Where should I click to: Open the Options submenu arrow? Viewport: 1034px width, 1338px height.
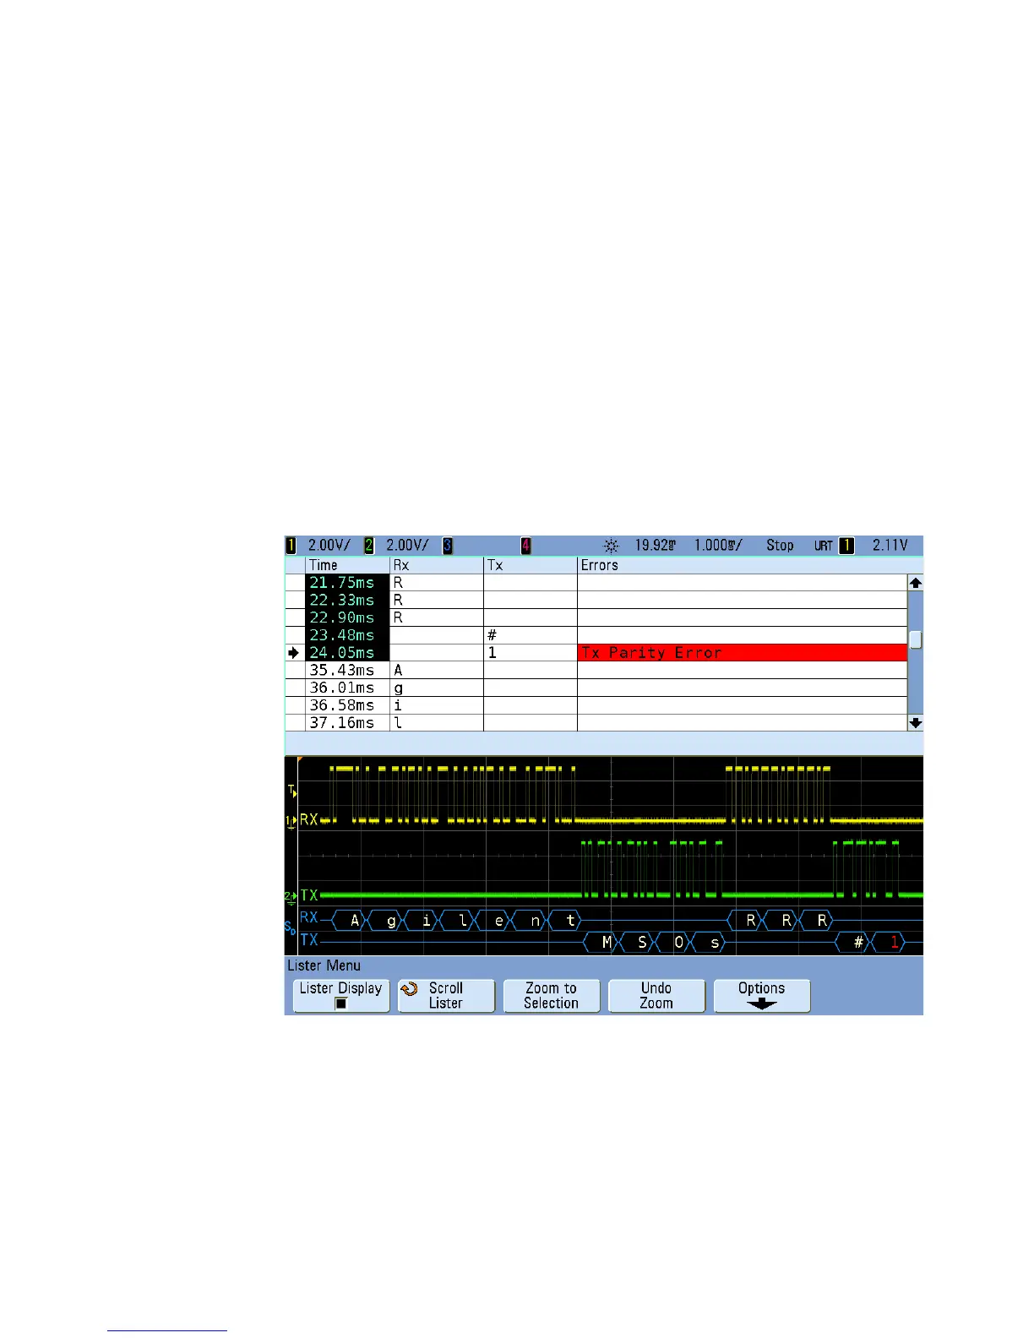coord(762,1004)
